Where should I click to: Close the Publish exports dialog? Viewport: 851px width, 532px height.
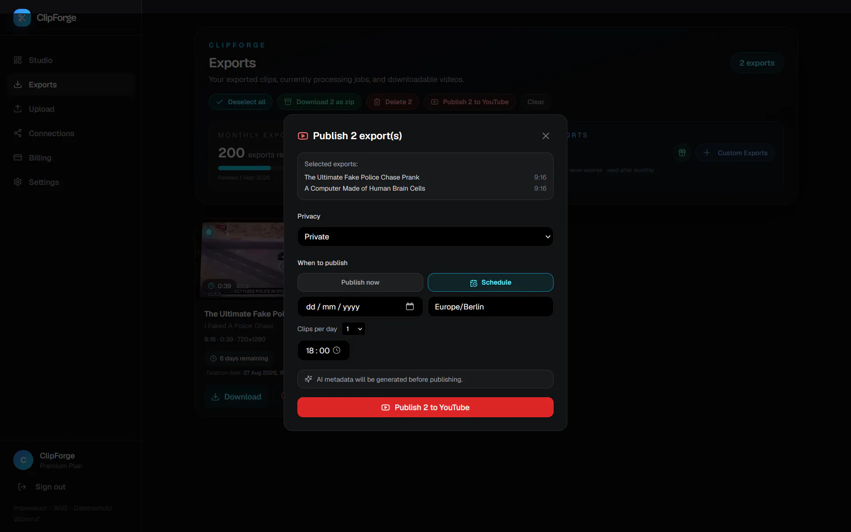click(546, 136)
